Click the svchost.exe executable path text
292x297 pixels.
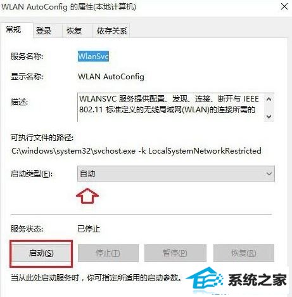tap(136, 151)
